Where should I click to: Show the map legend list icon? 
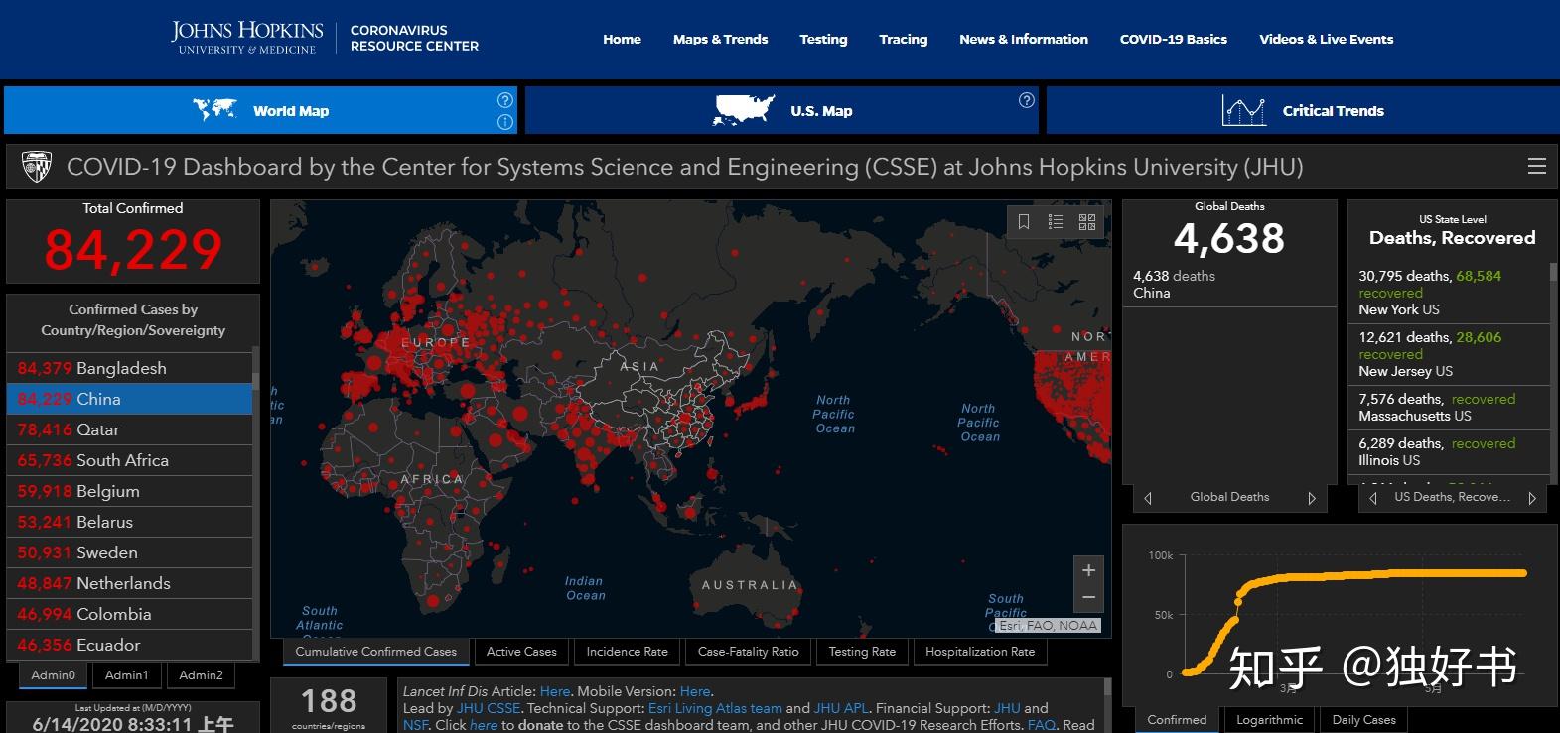tap(1056, 222)
